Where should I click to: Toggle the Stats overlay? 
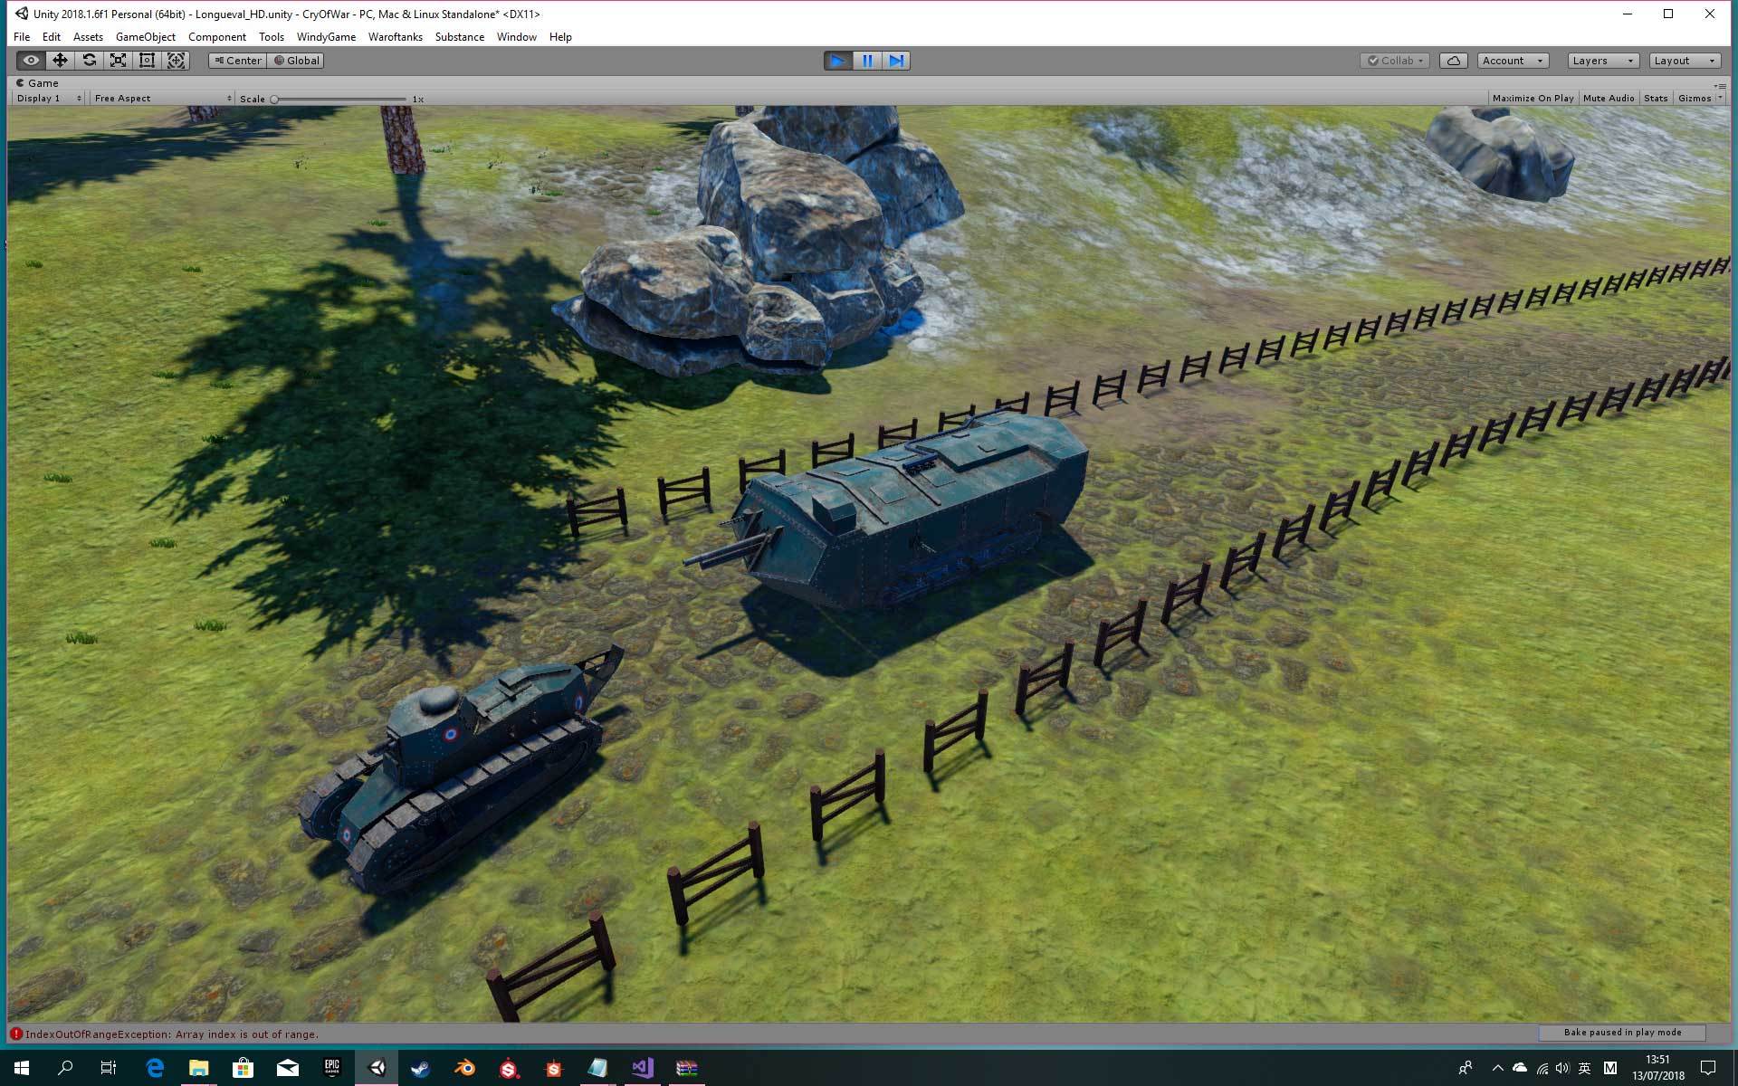[1656, 98]
